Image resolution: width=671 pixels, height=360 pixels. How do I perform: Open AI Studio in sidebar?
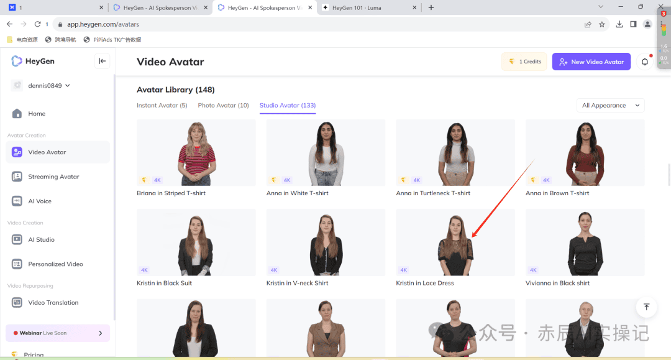[41, 239]
